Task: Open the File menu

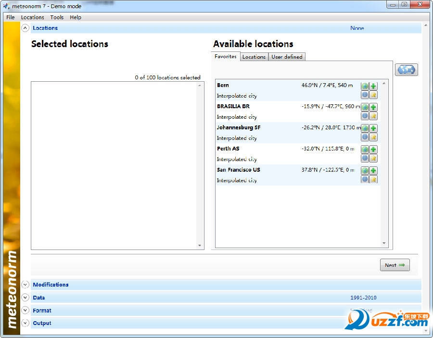Action: 11,17
